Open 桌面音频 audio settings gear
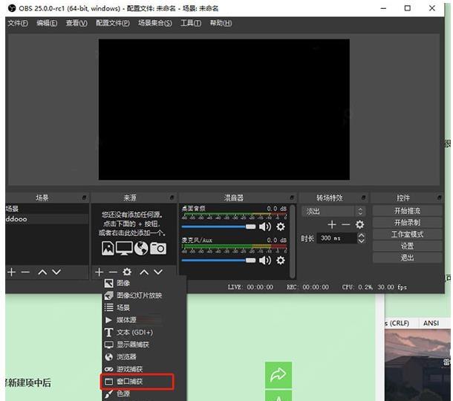 coord(281,226)
